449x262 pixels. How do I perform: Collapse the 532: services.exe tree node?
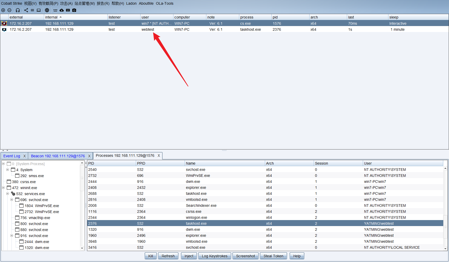tap(8, 194)
